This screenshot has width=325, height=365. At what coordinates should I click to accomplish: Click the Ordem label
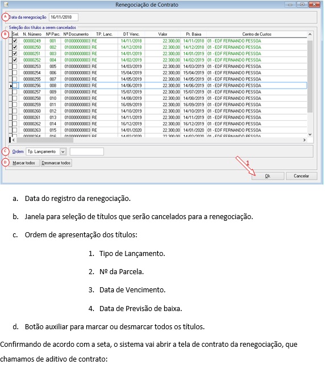[18, 152]
